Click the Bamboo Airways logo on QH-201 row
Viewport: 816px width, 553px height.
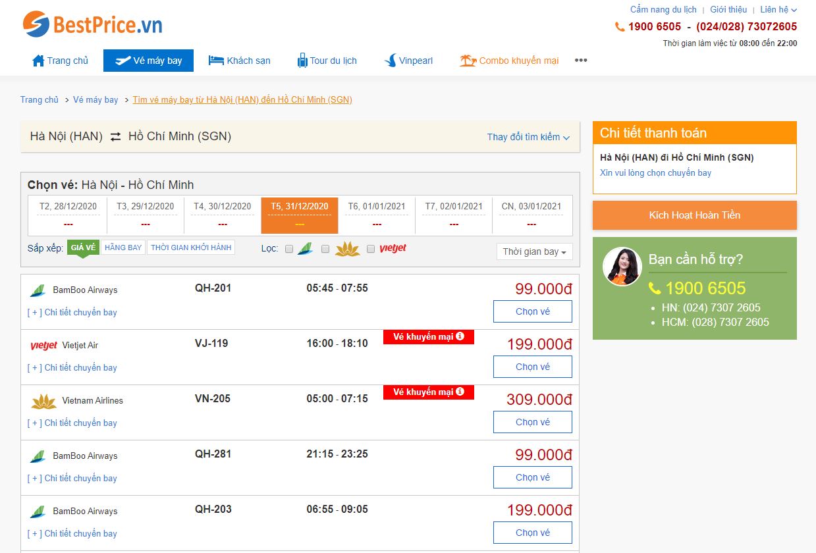tap(37, 290)
